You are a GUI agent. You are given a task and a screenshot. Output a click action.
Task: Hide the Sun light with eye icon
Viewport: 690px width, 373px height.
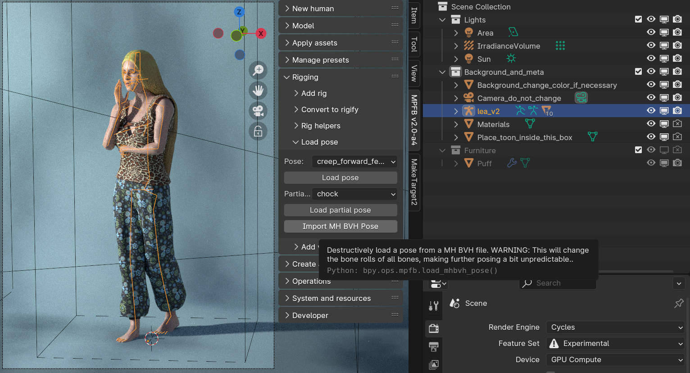click(651, 59)
